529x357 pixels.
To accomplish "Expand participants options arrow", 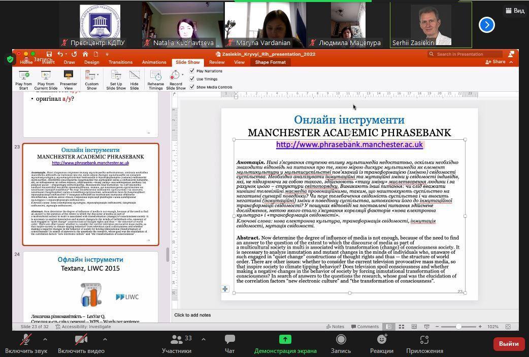I will (x=204, y=339).
